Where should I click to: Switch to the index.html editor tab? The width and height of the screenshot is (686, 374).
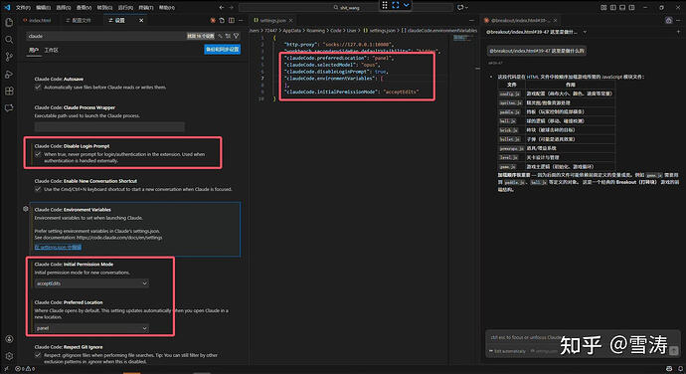[x=37, y=21]
